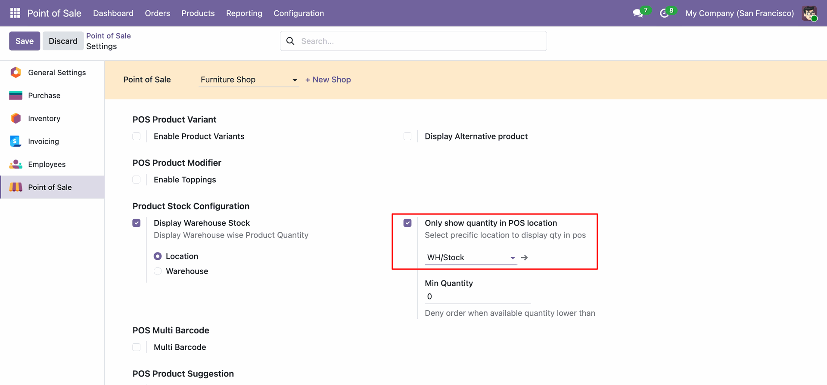Open the Dashboard menu
827x385 pixels.
[x=113, y=13]
